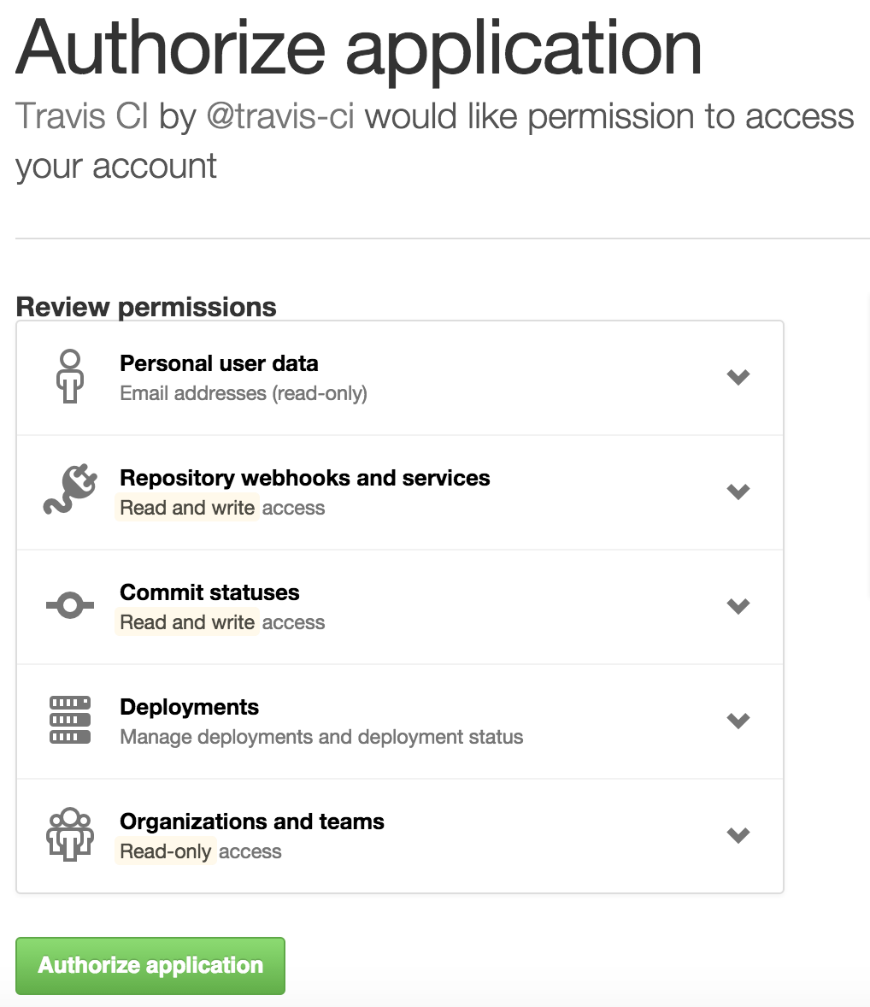Screen dimensions: 870x1007
Task: Click the Commit statuses heading
Action: click(x=209, y=592)
